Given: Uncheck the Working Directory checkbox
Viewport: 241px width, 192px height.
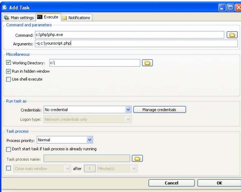Looking at the screenshot, I should (8, 62).
